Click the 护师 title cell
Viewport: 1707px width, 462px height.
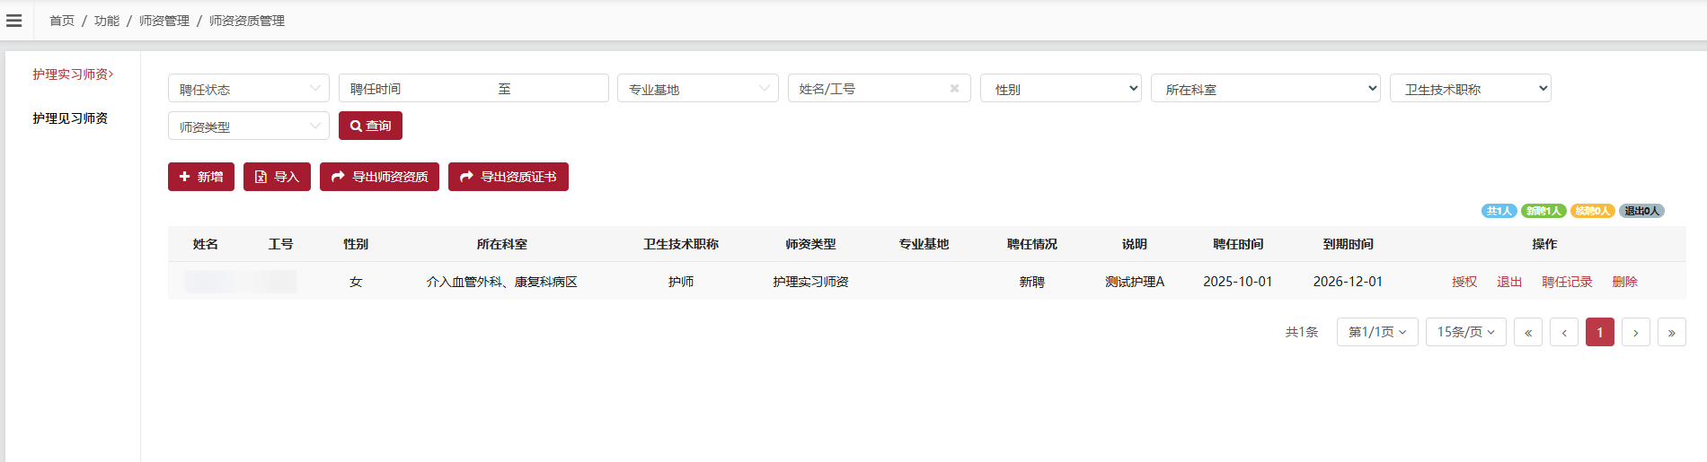[x=681, y=282]
